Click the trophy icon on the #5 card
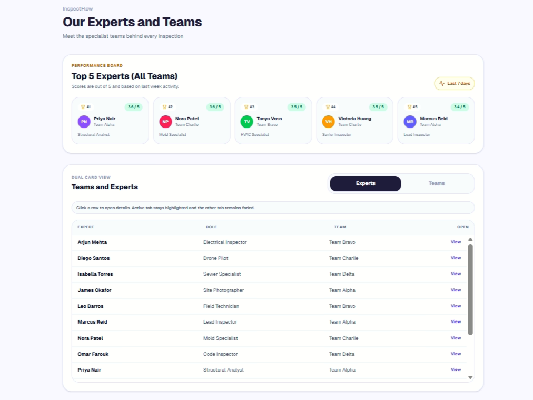This screenshot has width=533, height=400. point(409,107)
